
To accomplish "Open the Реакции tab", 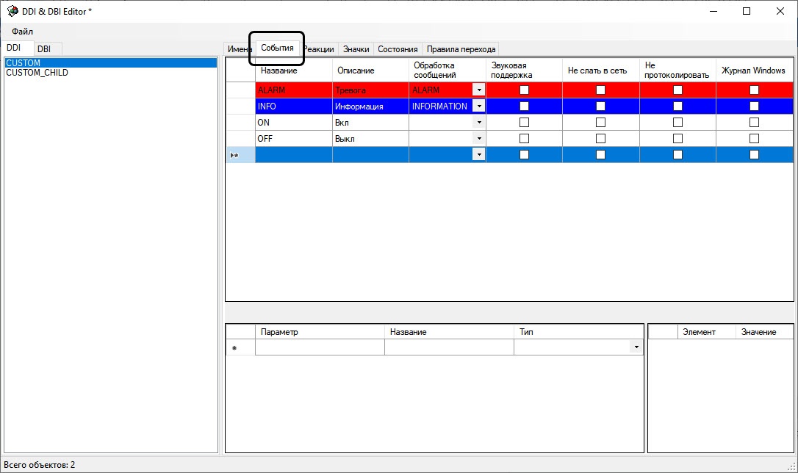I will pyautogui.click(x=319, y=49).
